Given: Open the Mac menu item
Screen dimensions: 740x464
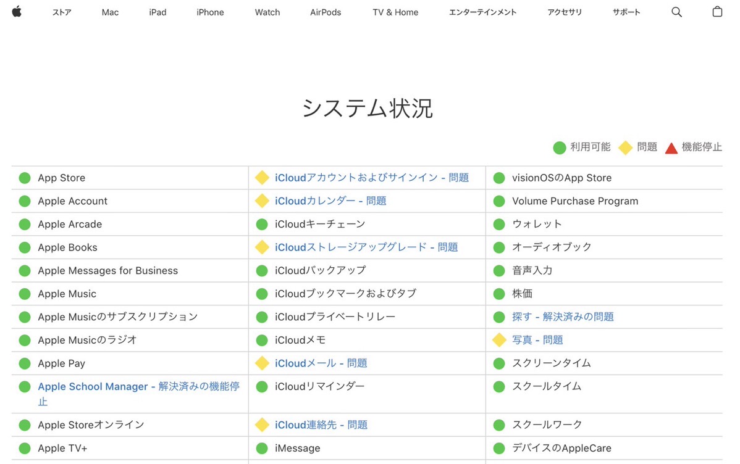Looking at the screenshot, I should pos(110,12).
